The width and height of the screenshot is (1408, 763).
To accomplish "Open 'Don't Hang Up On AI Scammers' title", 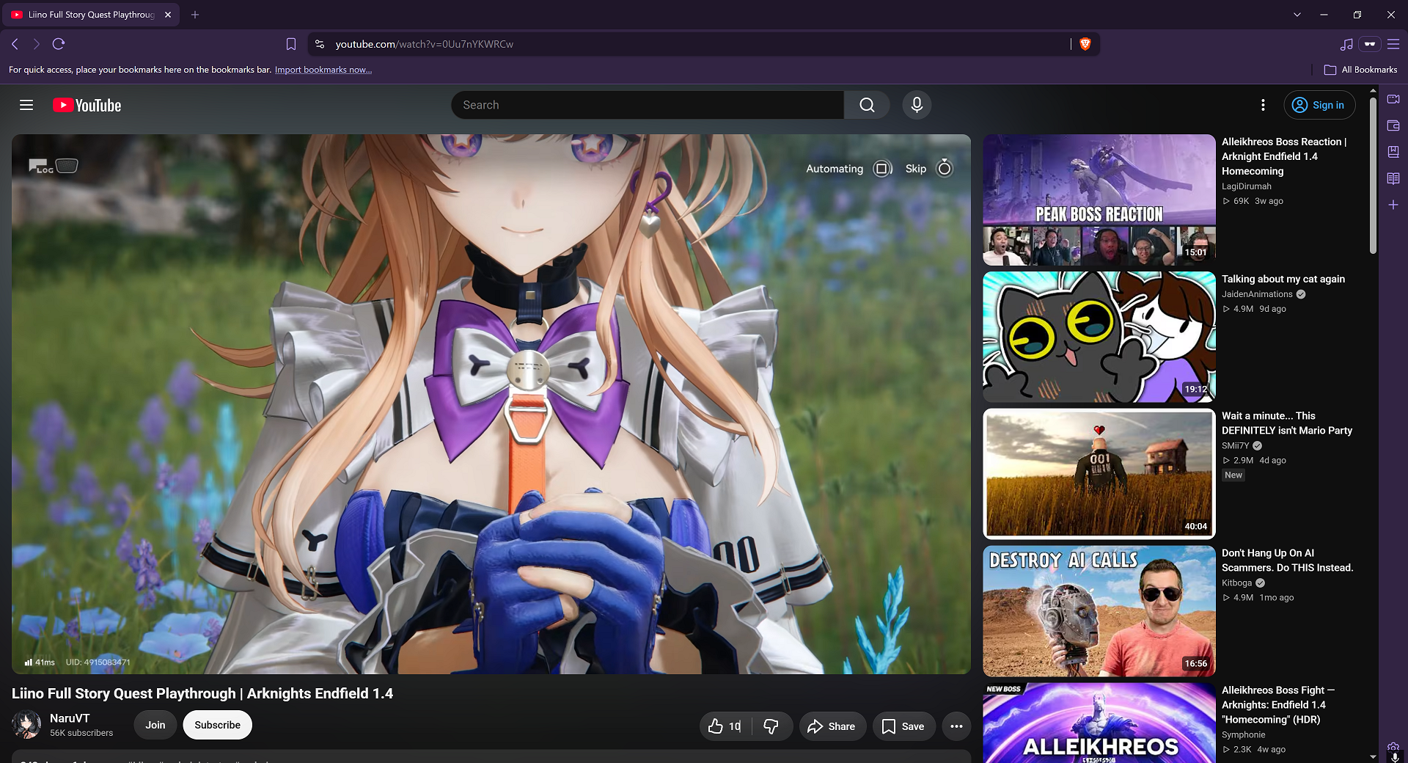I will [x=1288, y=561].
